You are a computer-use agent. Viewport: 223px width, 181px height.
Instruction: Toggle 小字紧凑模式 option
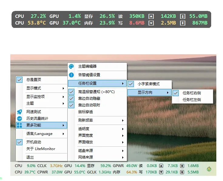point(150,84)
